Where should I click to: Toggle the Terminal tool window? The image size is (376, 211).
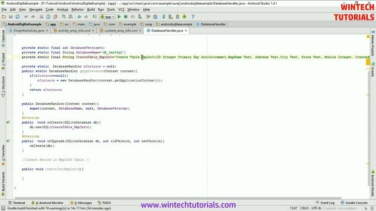pos(16,203)
